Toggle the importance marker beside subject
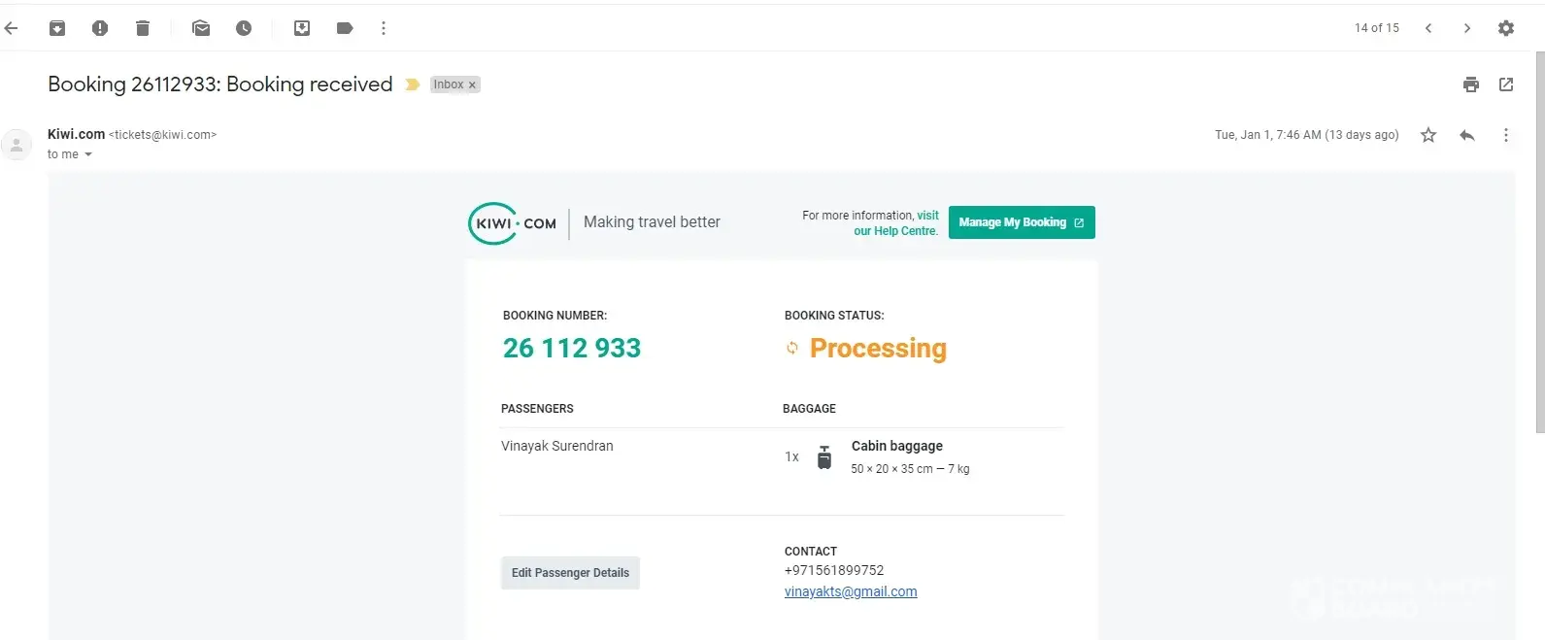Viewport: 1545px width, 640px height. pyautogui.click(x=412, y=84)
